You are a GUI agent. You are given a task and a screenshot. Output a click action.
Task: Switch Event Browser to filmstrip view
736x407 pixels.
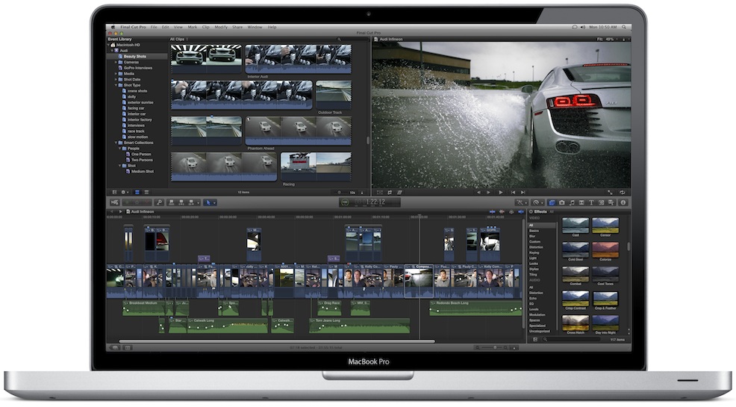[x=137, y=192]
